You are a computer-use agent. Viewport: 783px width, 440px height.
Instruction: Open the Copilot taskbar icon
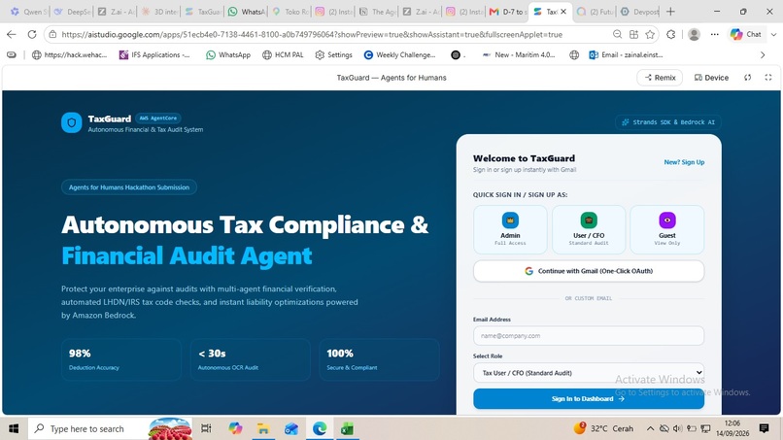point(235,428)
